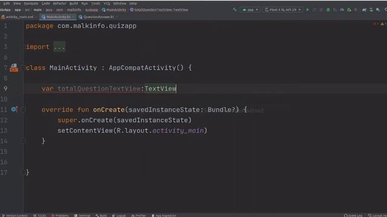Viewport: 387px width, 217px height.
Task: Click the Attach Debugger to Android Process icon
Action: (x=349, y=10)
